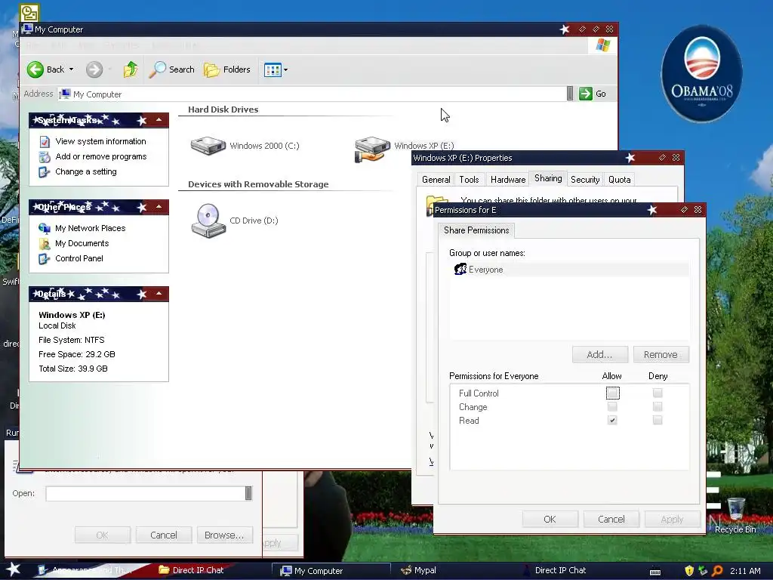Image resolution: width=773 pixels, height=580 pixels.
Task: Open the star Start button
Action: click(x=14, y=569)
